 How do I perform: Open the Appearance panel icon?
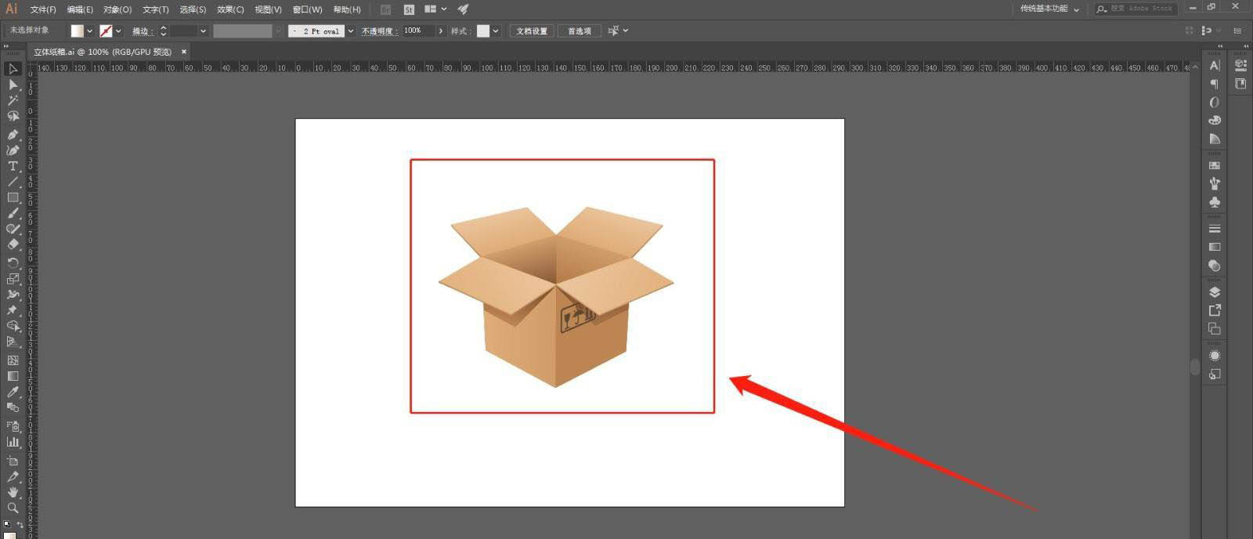[1215, 356]
